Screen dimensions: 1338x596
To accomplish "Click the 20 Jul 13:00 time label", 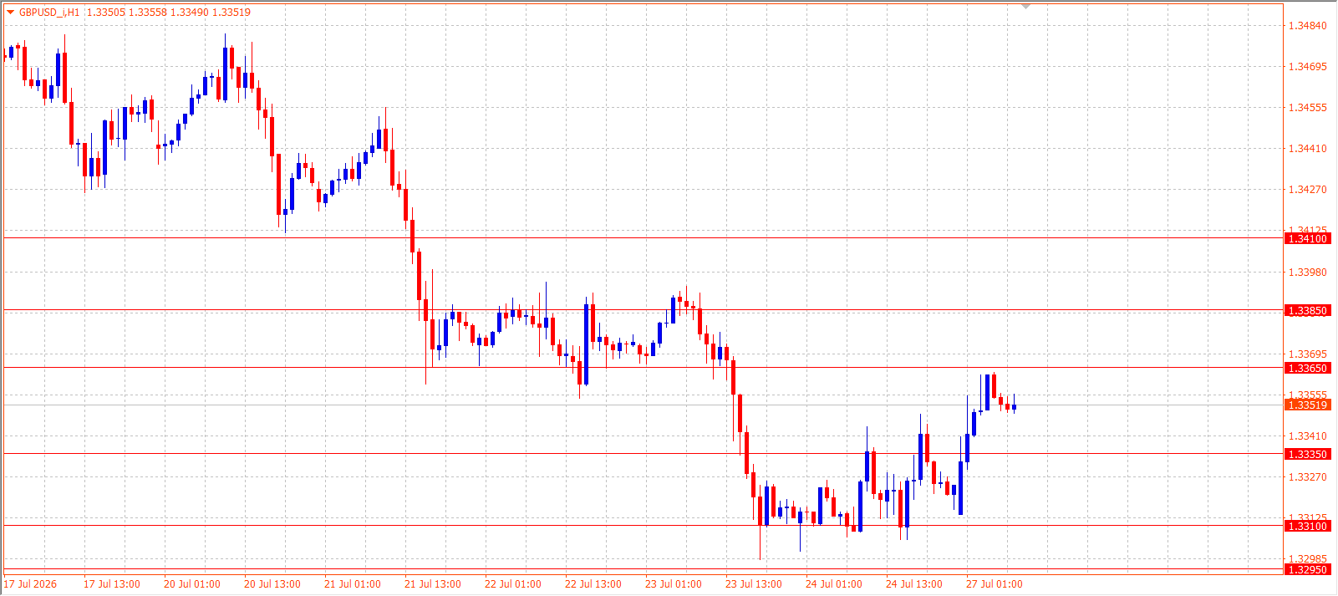I will (272, 584).
